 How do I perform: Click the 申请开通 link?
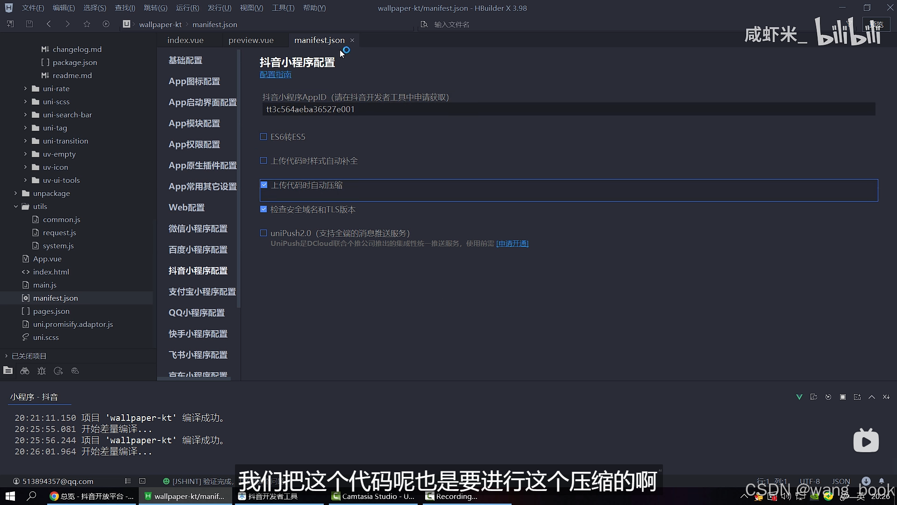click(x=512, y=244)
